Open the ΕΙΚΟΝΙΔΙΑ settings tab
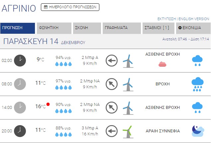211x143 pixels. coord(192,28)
